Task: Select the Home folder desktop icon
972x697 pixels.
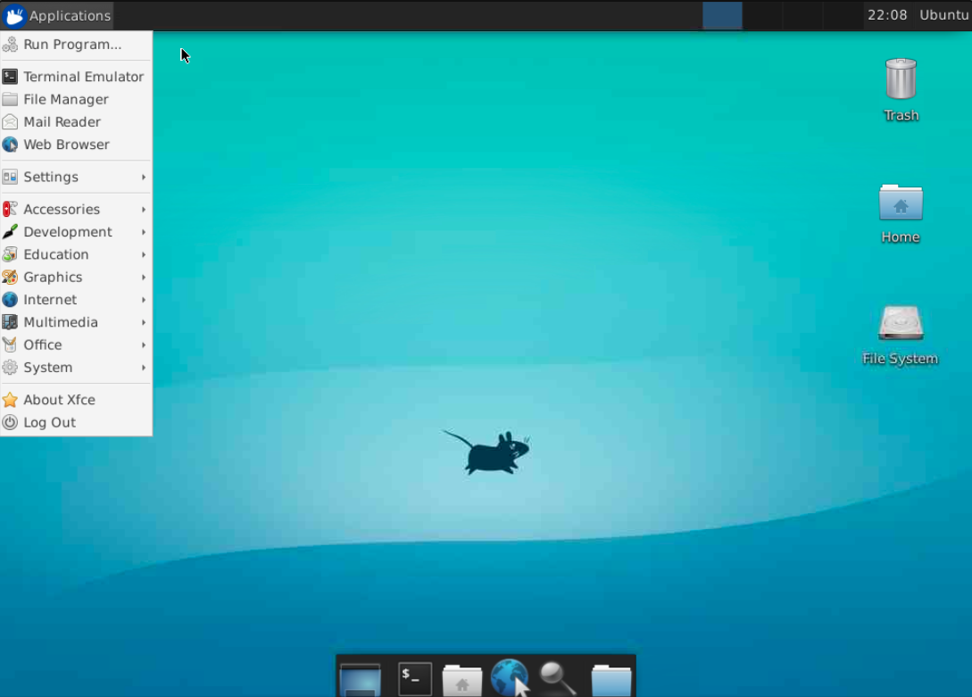Action: coord(901,213)
